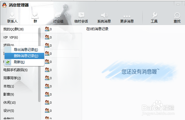
Task: Click the scrollbar of category list
Action: pyautogui.click(x=39, y=65)
